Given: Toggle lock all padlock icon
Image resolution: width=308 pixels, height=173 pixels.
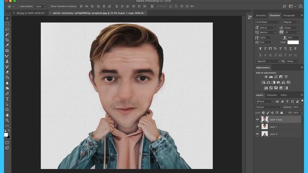Looking at the screenshot, I should [282, 112].
